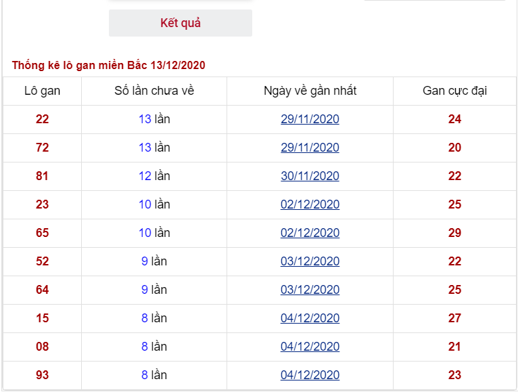Select gan cực đại value 20
The width and height of the screenshot is (518, 392).
(x=454, y=148)
